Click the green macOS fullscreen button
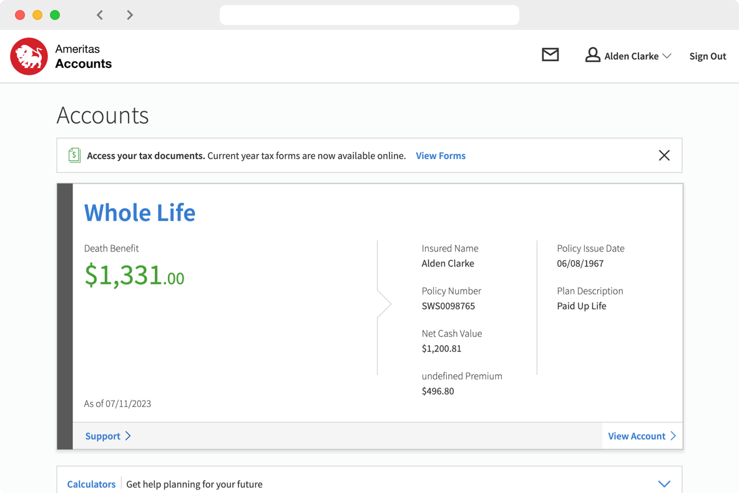 click(55, 15)
